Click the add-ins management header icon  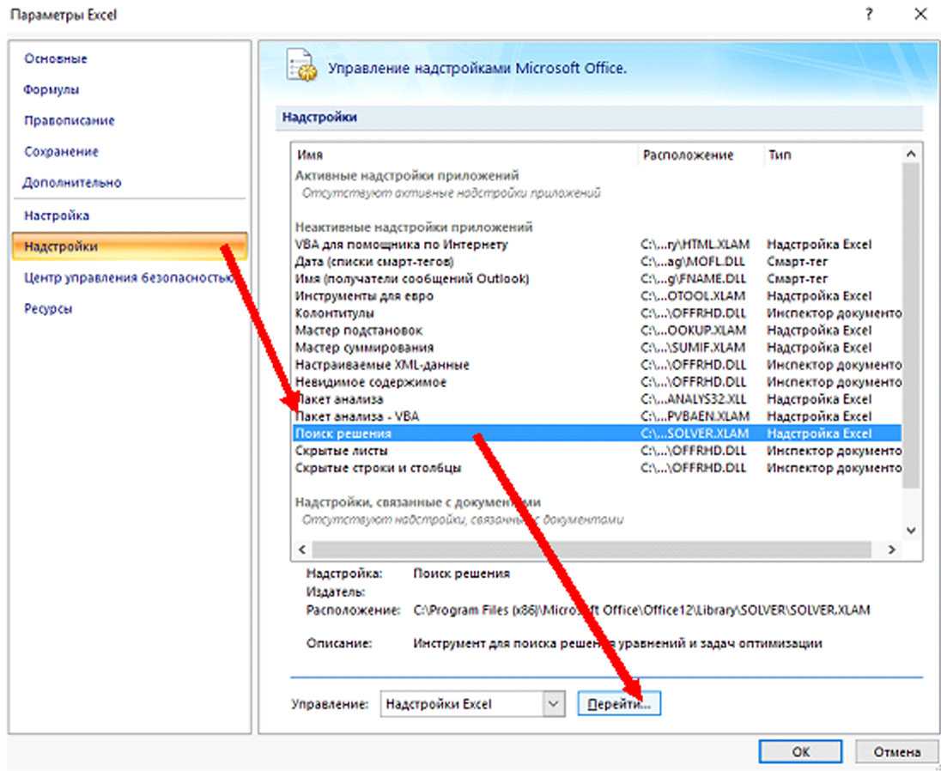300,64
